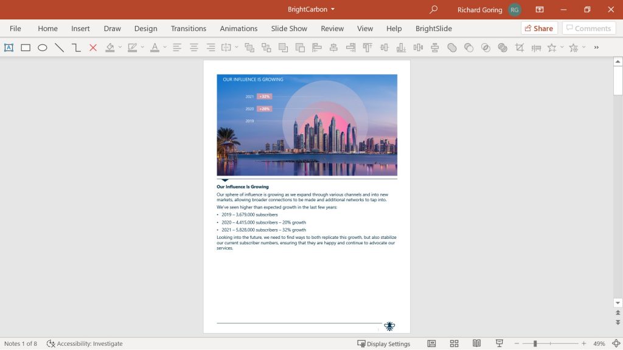The height and width of the screenshot is (350, 623).
Task: Select the Rectangle shape tool
Action: point(25,47)
